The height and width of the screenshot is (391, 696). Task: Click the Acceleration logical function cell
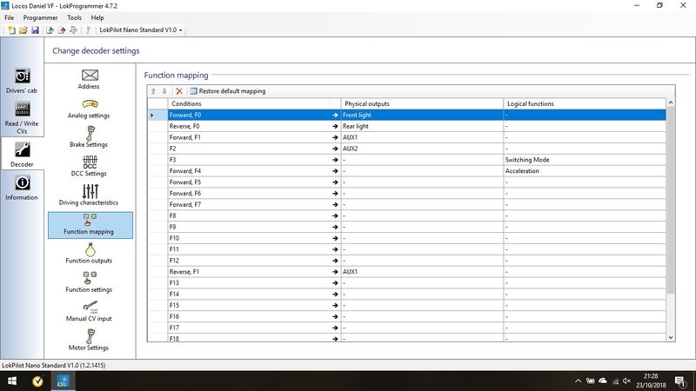pos(585,170)
